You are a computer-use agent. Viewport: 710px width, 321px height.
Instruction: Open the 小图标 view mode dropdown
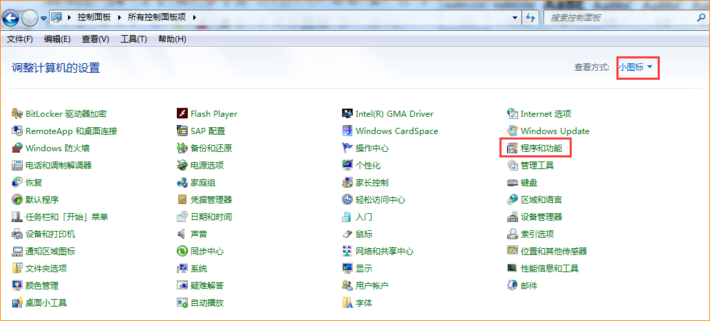(636, 67)
